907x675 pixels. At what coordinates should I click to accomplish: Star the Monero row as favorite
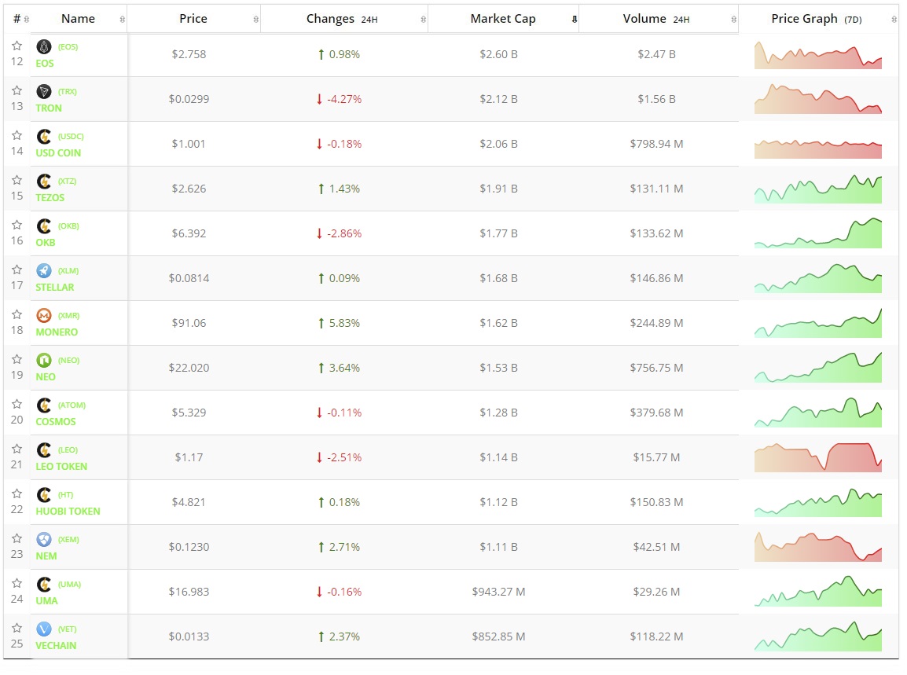click(17, 315)
